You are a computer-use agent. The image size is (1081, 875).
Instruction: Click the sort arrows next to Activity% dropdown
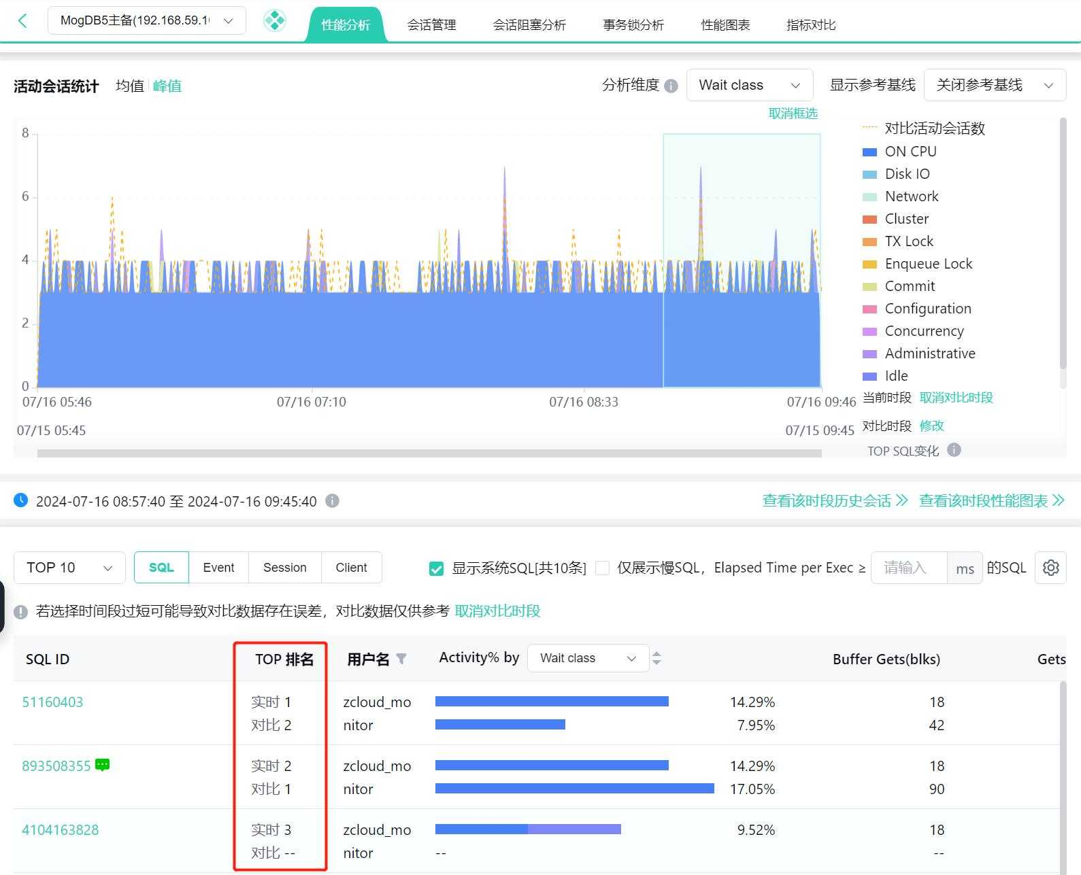(x=656, y=658)
